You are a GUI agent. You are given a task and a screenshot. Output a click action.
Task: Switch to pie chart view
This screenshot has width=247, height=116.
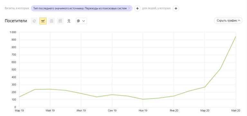(34, 21)
